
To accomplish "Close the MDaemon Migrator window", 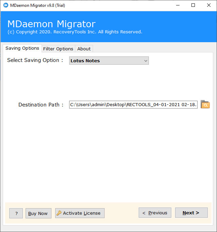I will (x=209, y=5).
